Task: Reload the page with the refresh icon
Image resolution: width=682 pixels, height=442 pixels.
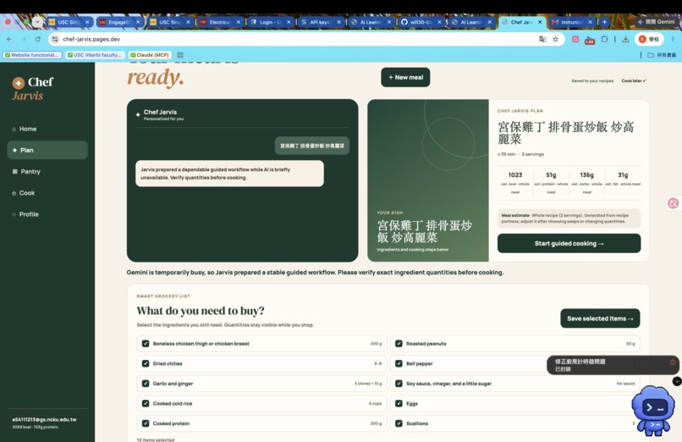Action: point(38,39)
